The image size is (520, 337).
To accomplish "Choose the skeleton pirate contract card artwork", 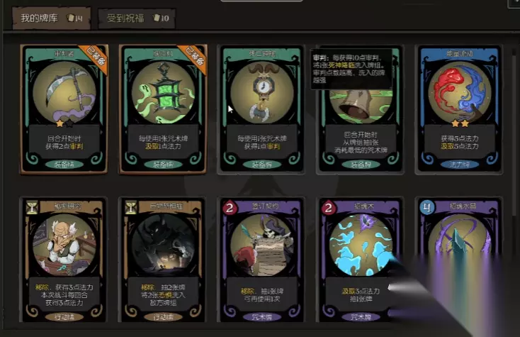I will (x=262, y=245).
